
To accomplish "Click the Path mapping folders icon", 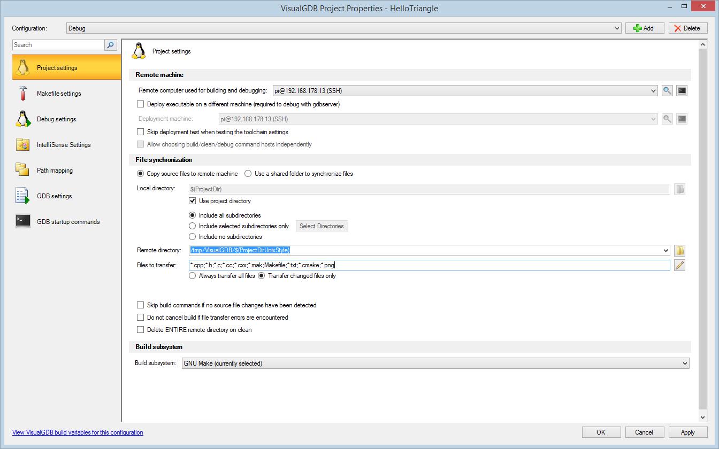I will (x=22, y=170).
